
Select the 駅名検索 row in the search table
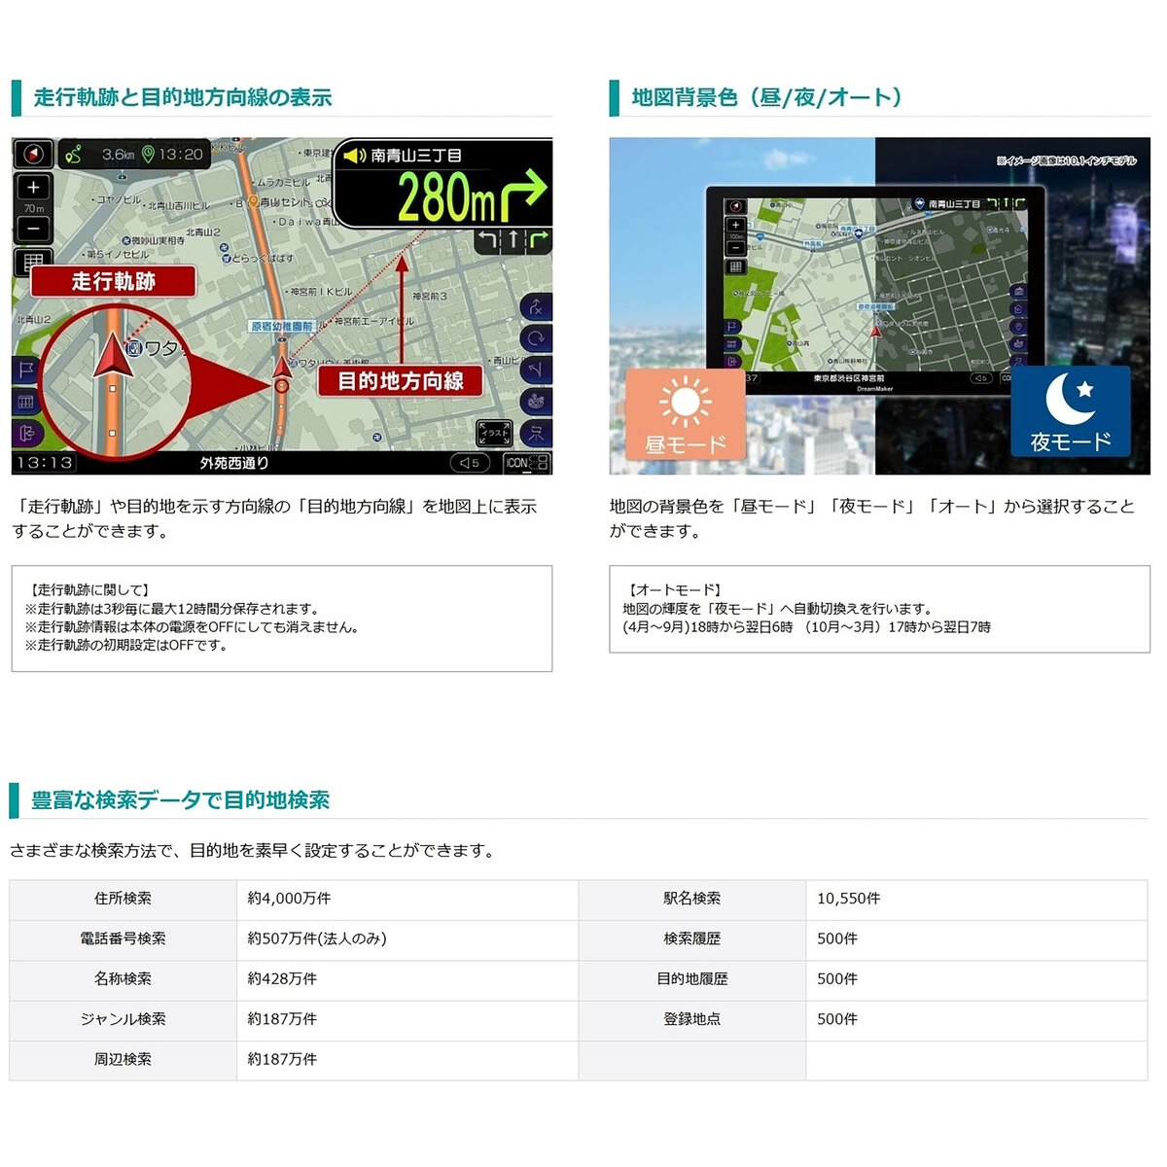[692, 900]
